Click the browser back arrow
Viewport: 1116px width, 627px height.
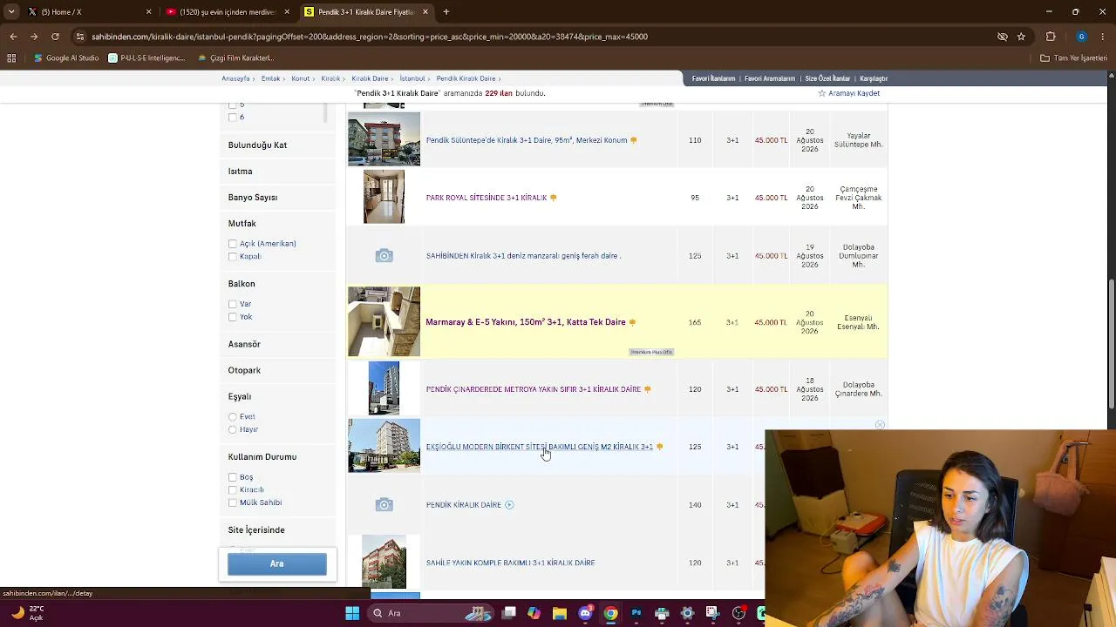pyautogui.click(x=13, y=37)
